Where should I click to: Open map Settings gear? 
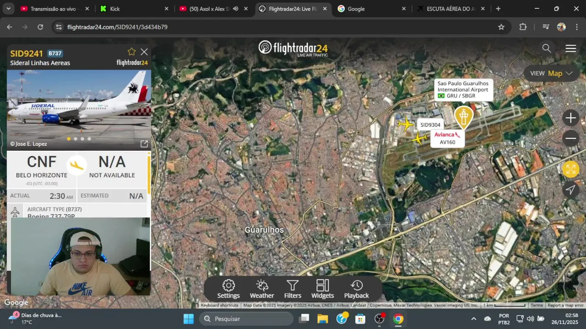point(228,289)
